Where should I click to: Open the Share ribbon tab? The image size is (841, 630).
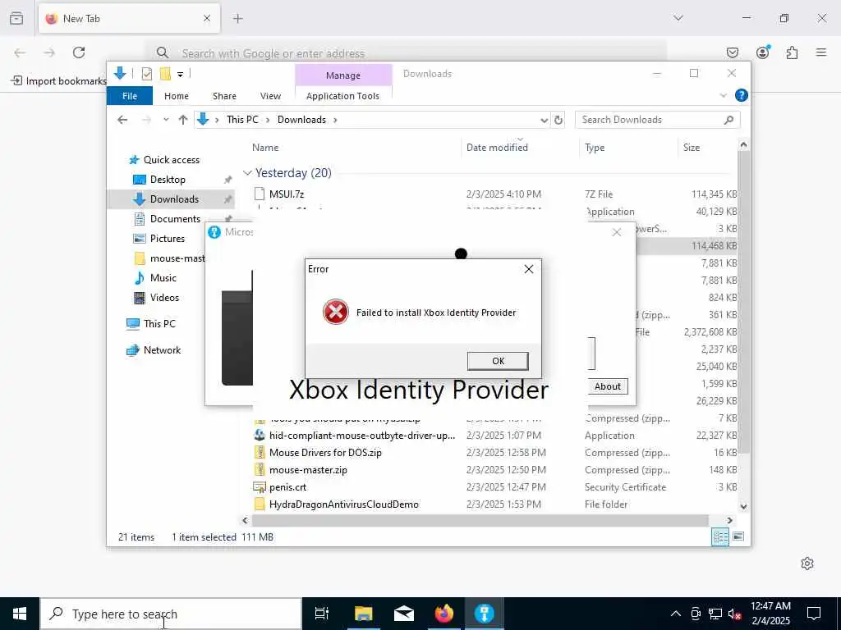point(224,96)
